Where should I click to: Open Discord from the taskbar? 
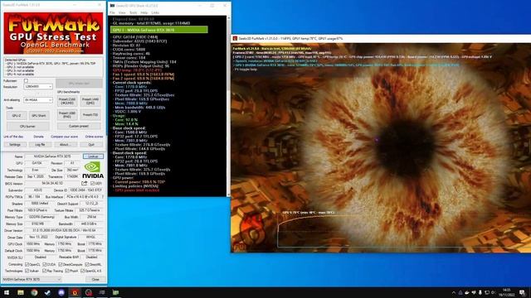pyautogui.click(x=61, y=292)
